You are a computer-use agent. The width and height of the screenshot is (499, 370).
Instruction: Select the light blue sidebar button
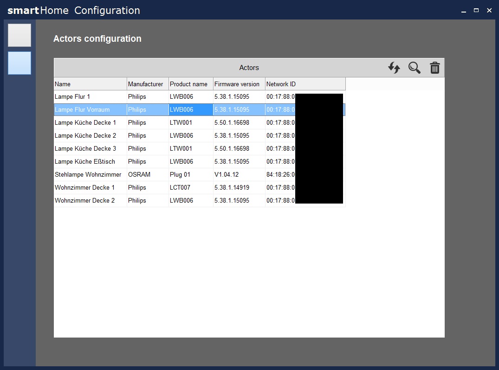pyautogui.click(x=19, y=63)
